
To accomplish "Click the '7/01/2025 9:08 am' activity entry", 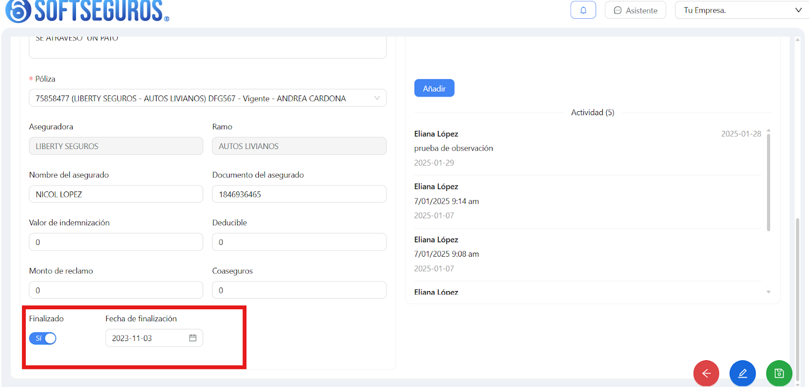I will point(446,254).
